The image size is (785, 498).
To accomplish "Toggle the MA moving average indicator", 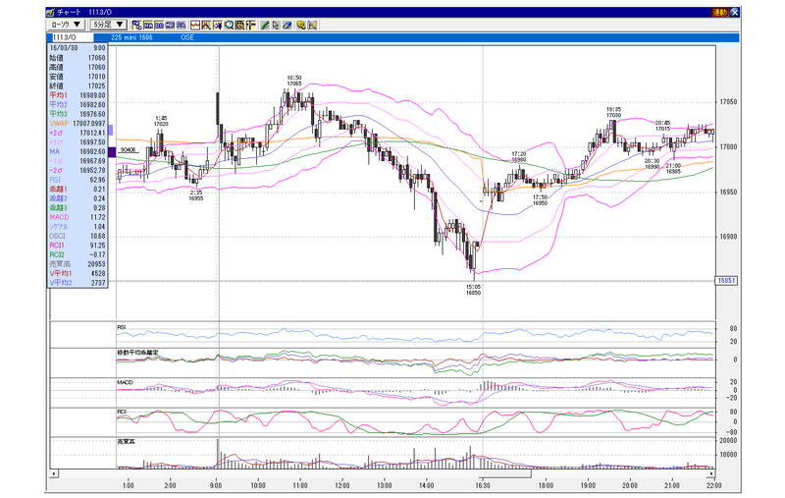I will coord(148,26).
